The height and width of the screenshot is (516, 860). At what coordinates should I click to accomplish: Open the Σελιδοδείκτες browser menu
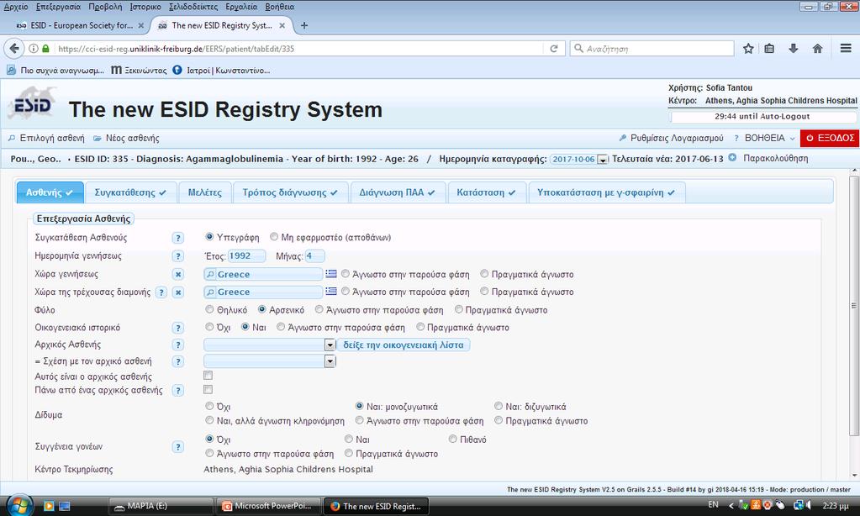tap(193, 7)
